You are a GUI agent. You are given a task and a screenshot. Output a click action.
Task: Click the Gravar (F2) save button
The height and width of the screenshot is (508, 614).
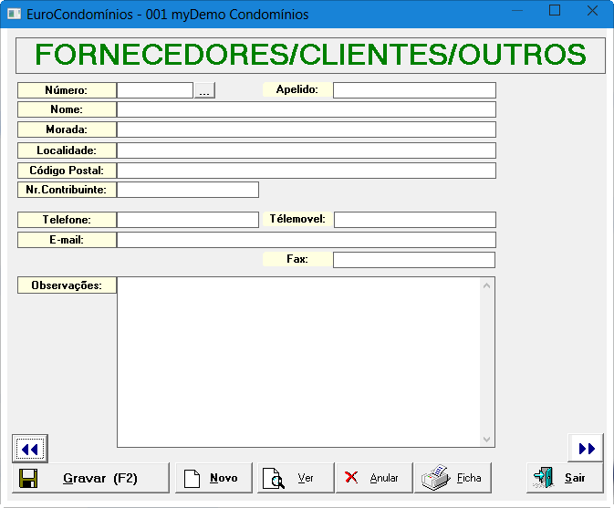[x=90, y=478]
